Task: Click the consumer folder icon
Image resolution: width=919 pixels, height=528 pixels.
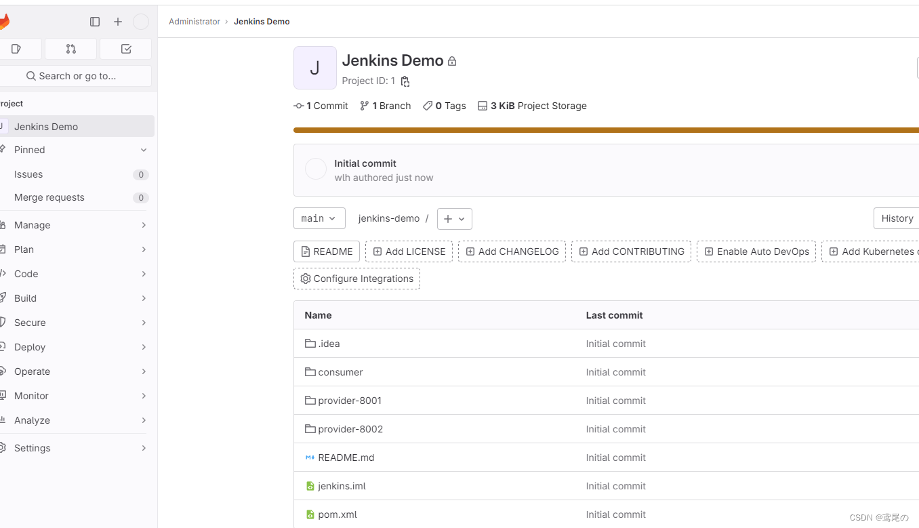Action: tap(310, 372)
